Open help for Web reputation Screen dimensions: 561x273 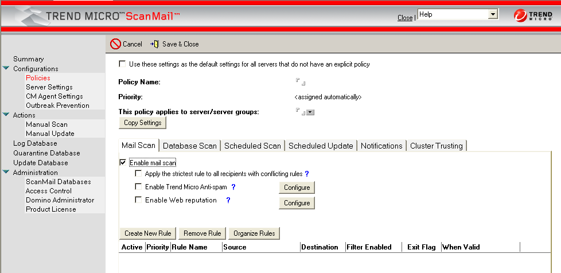coord(228,200)
